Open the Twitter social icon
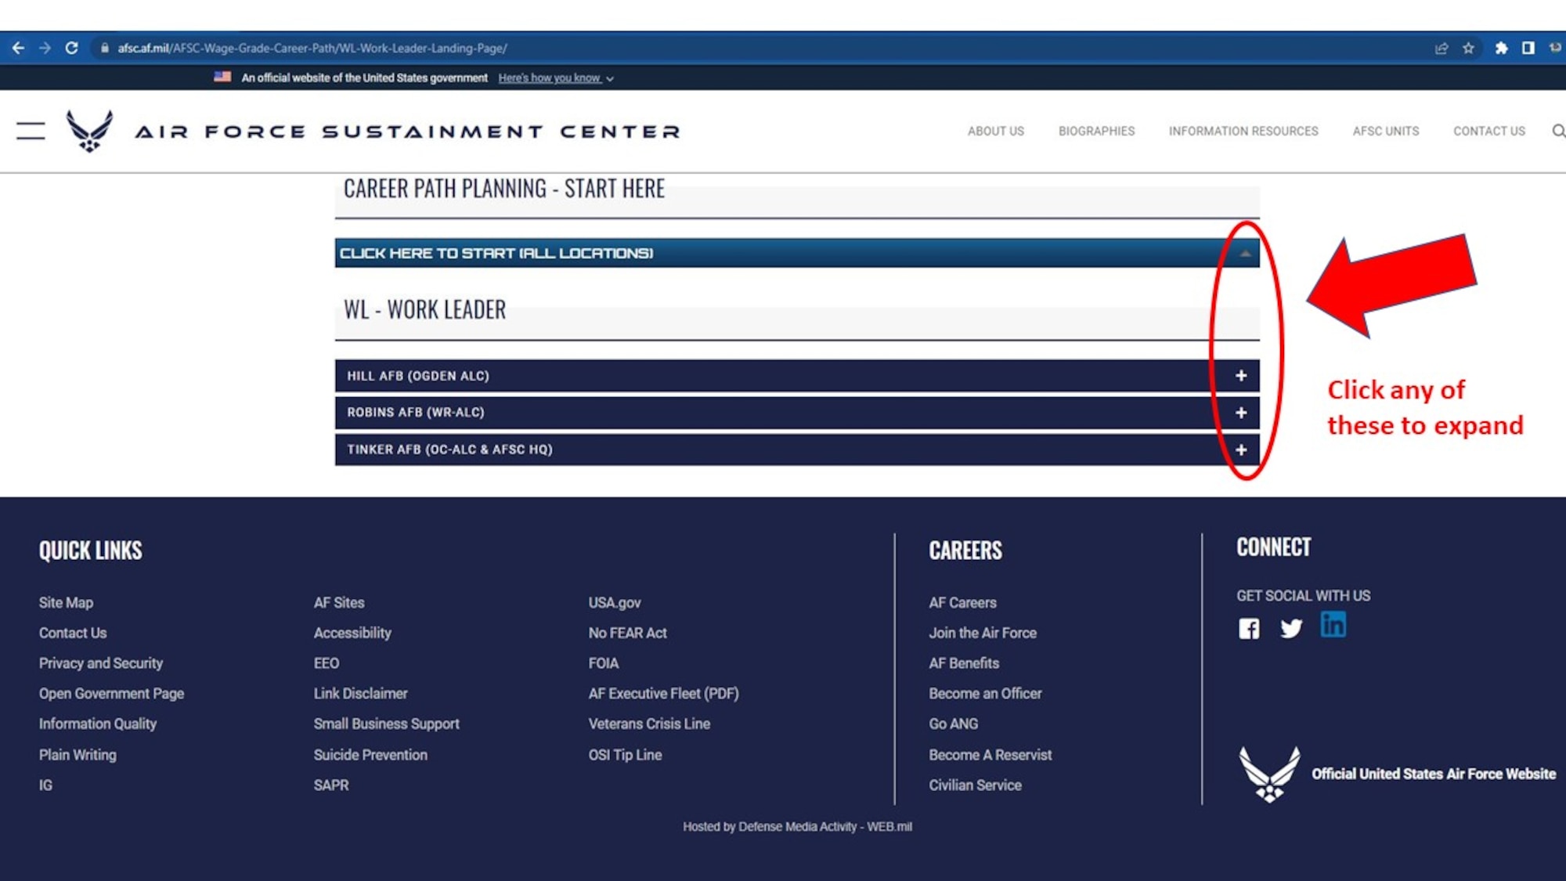The width and height of the screenshot is (1566, 881). 1291,629
